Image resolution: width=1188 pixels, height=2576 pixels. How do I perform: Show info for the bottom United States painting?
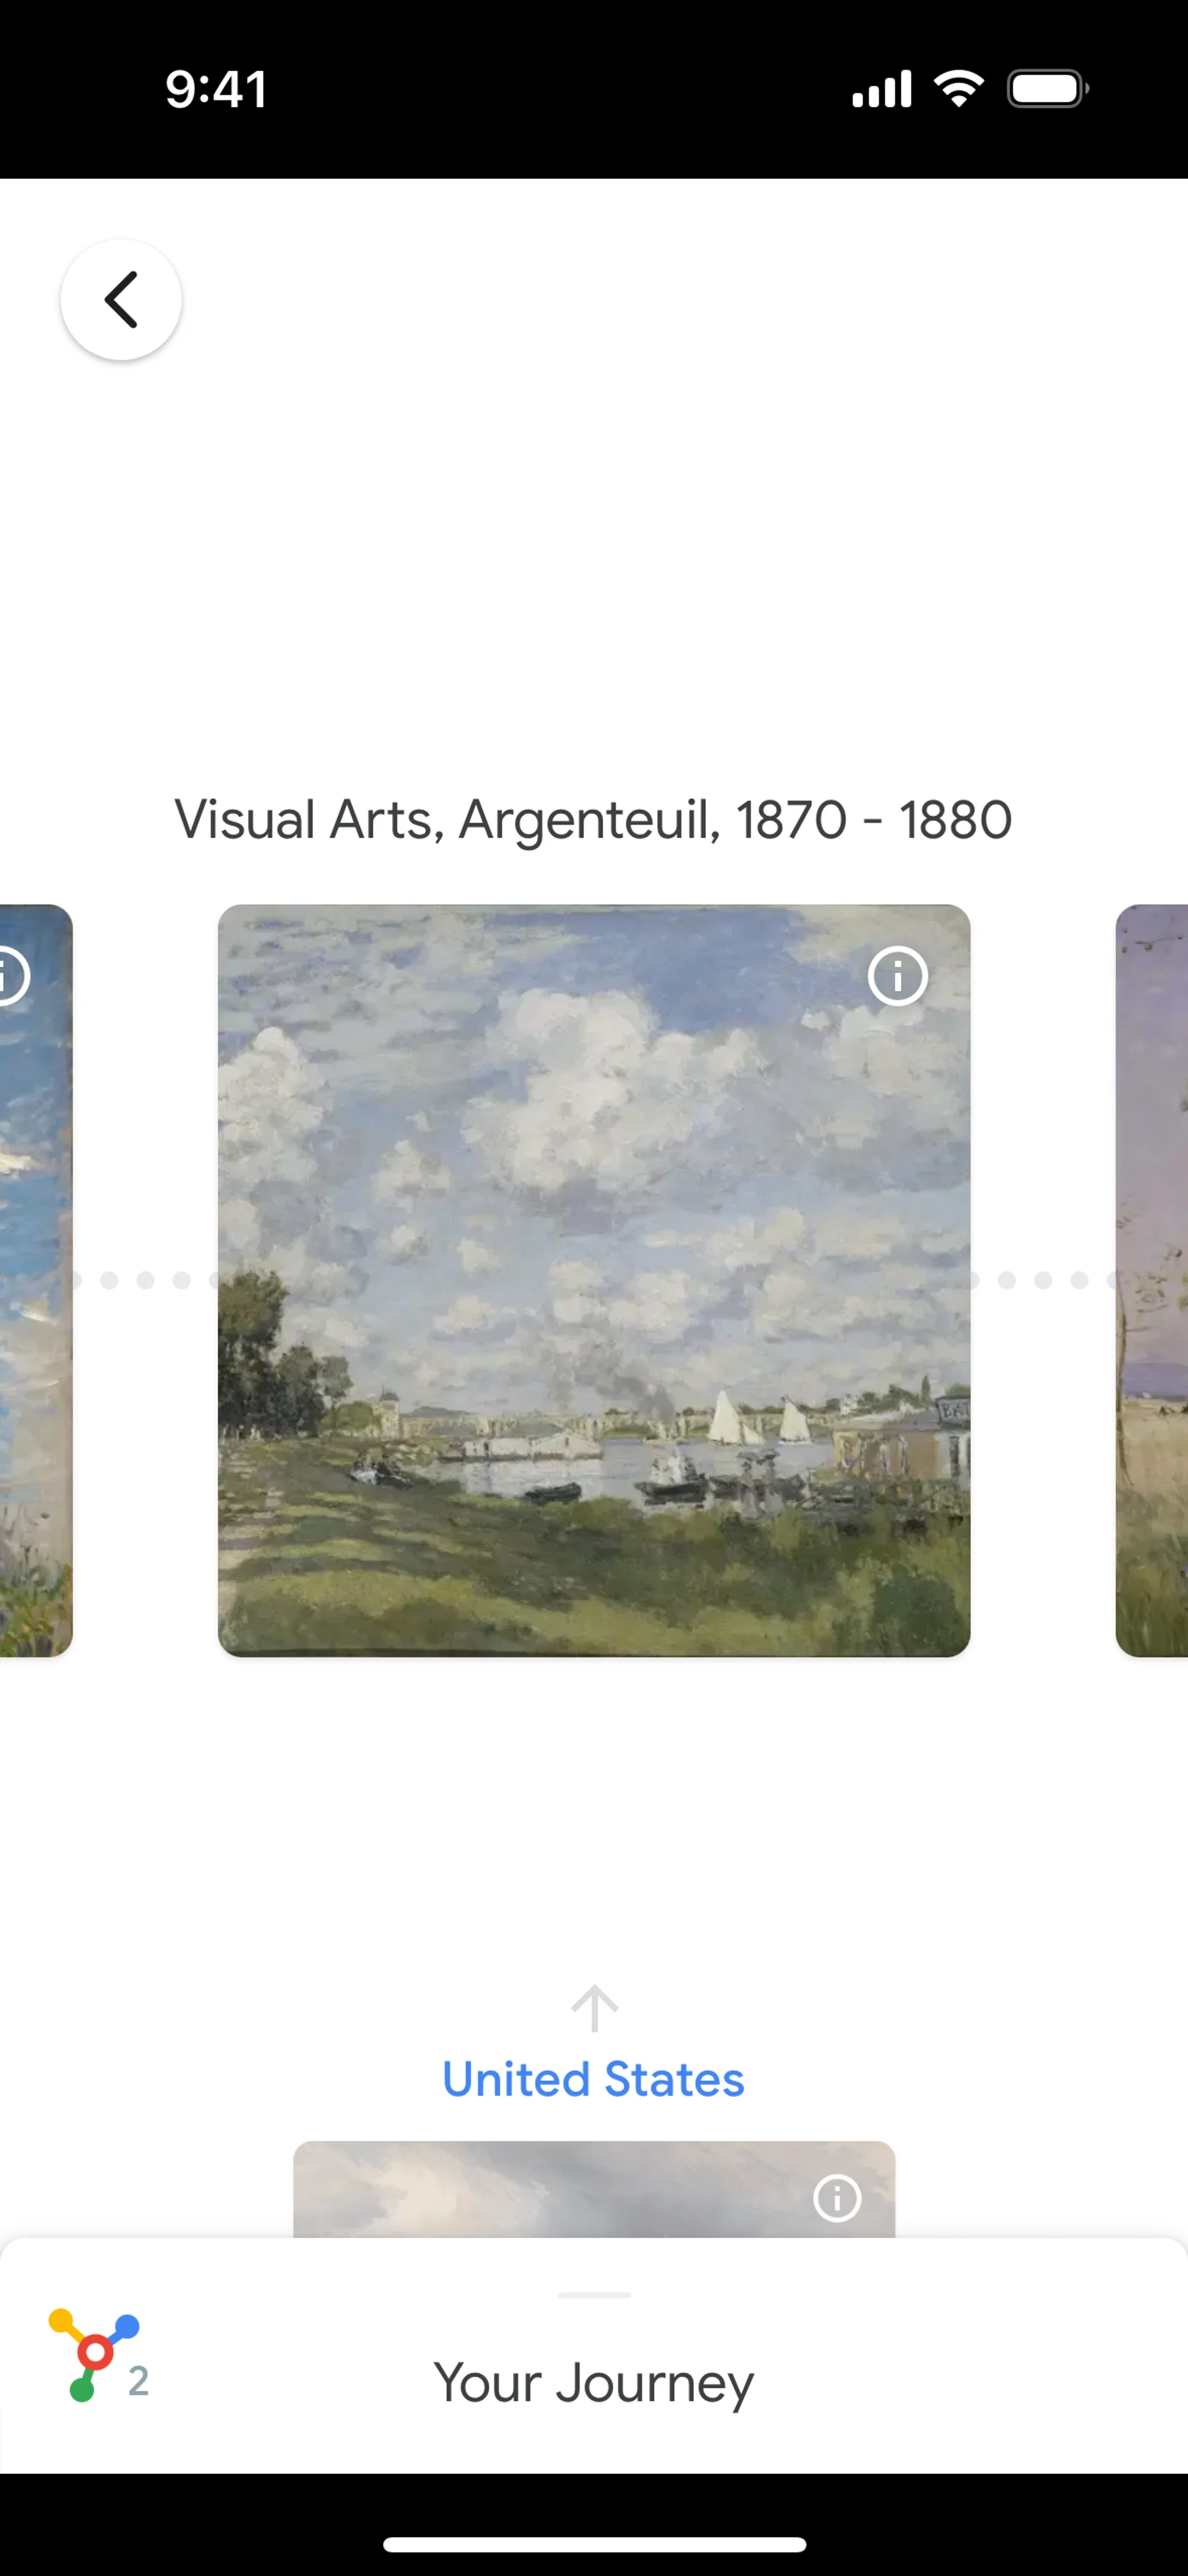(x=837, y=2198)
